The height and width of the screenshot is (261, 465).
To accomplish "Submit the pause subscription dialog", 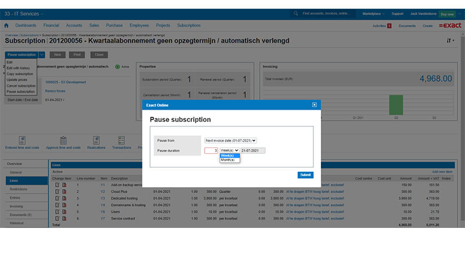I will pyautogui.click(x=306, y=175).
